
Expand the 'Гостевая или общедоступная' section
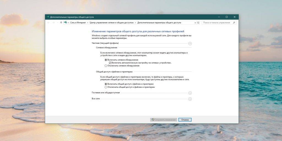point(190,93)
